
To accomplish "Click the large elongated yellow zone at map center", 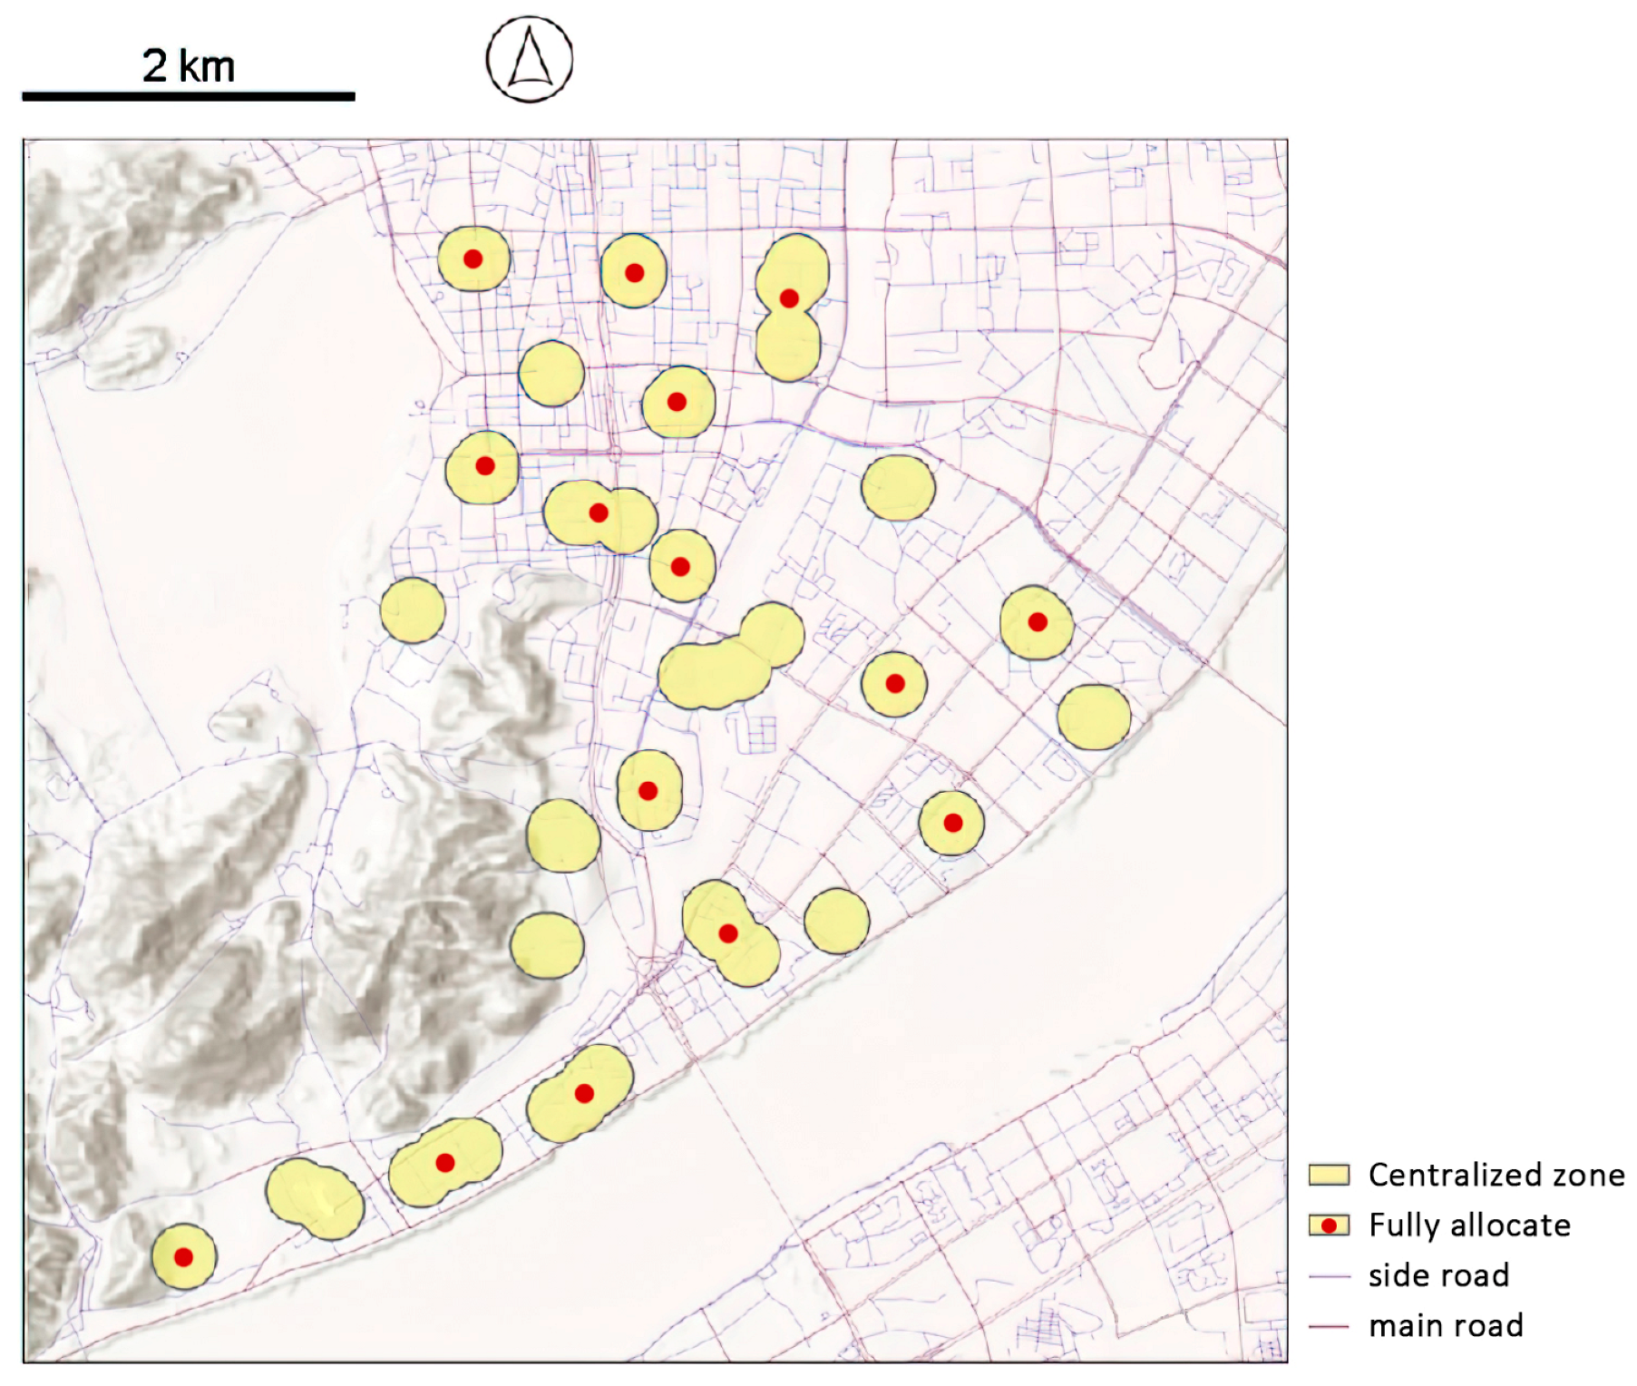I will click(716, 671).
